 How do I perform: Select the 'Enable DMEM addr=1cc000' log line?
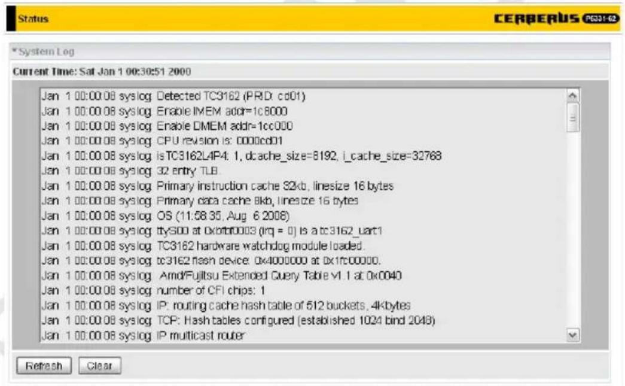(167, 126)
